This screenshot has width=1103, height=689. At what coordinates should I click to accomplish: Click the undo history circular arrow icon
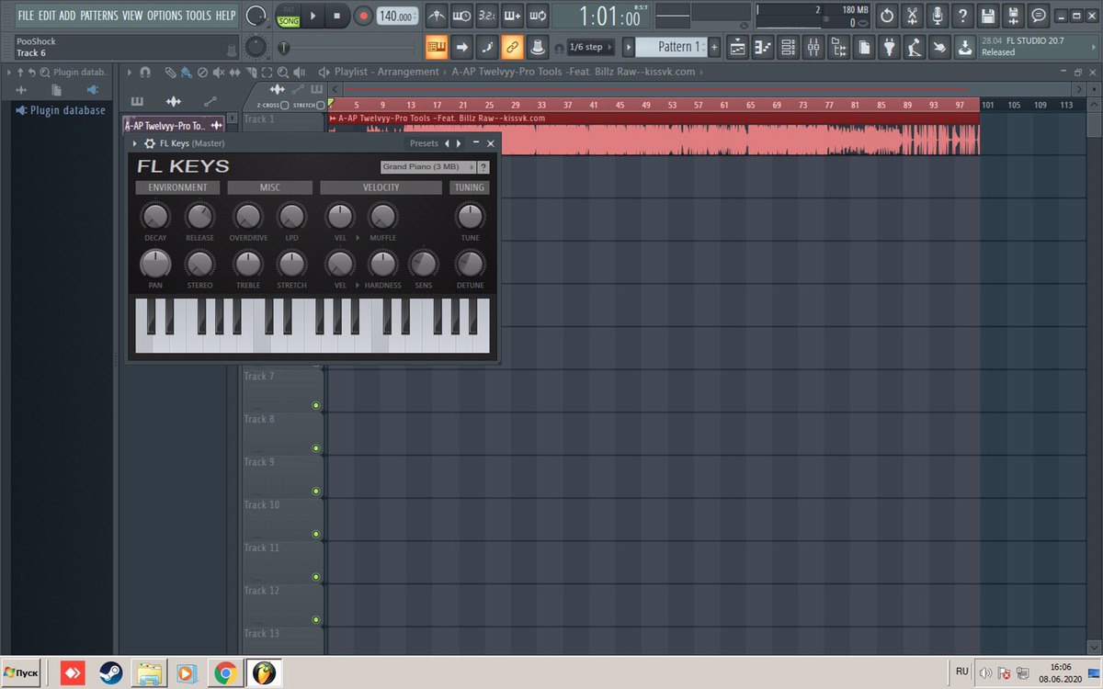[887, 16]
